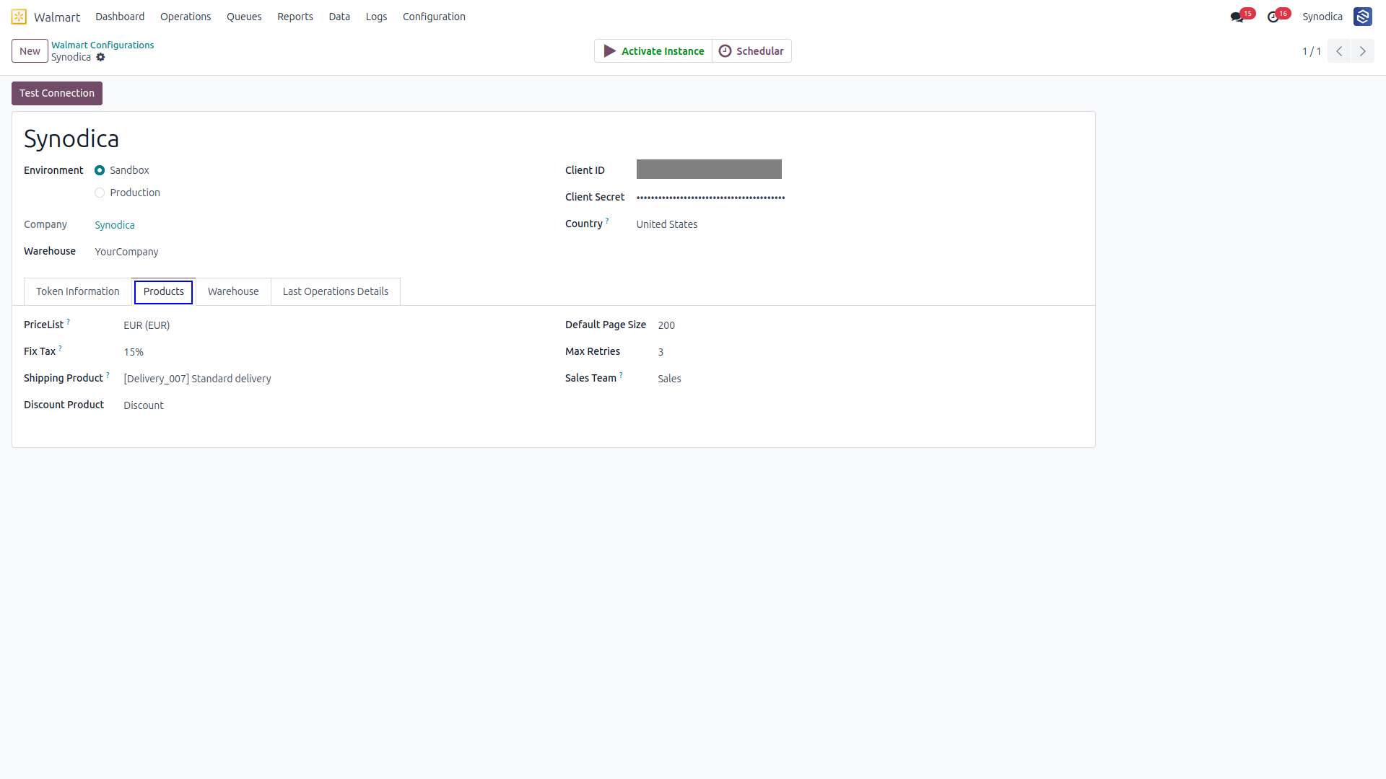Click Test Connection button
Viewport: 1386px width, 779px height.
coord(57,93)
